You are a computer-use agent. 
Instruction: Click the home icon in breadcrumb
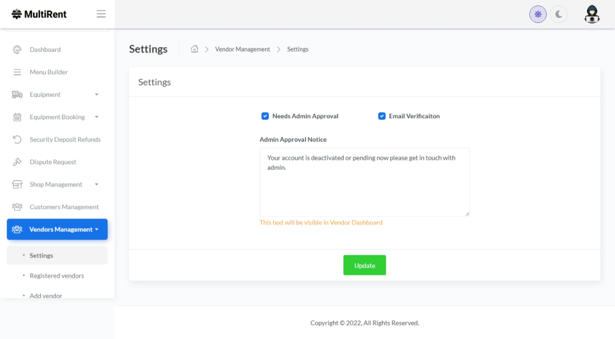195,49
